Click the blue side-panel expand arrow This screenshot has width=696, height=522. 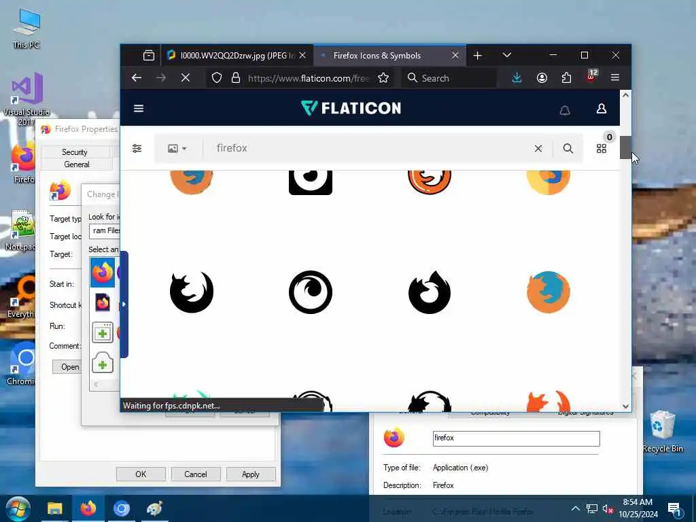click(x=124, y=304)
